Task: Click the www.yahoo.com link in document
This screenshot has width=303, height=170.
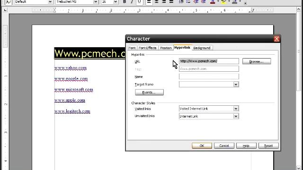Action: tap(71, 68)
